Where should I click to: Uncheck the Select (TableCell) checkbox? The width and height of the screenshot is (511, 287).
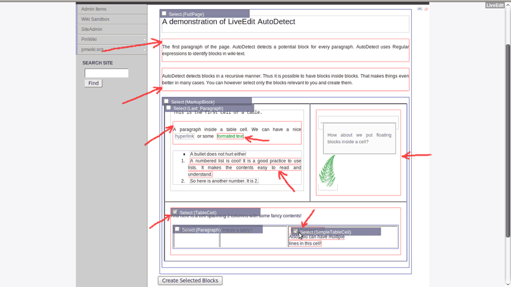pos(175,212)
